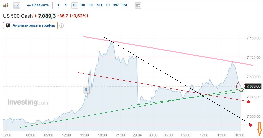Switch to the 5 minute timeframe

(x=66, y=5)
